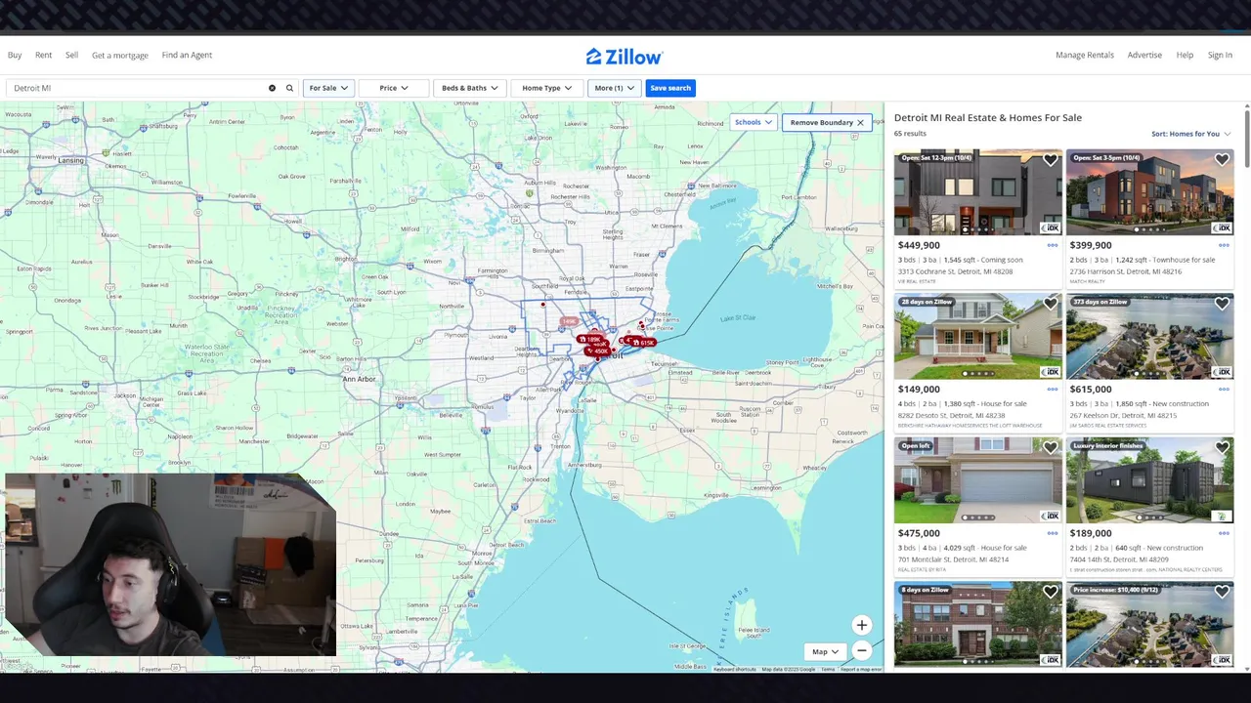This screenshot has width=1251, height=703.
Task: Click IDK badge on 701 Montclair listing photo
Action: pos(1051,516)
